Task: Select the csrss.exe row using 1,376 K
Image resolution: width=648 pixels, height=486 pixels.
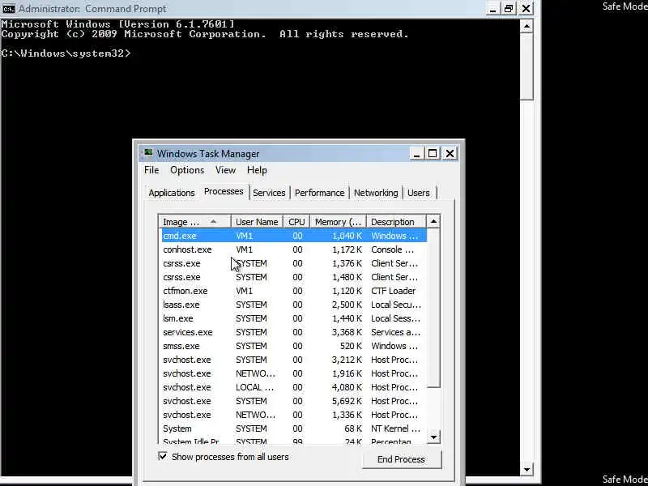Action: click(x=293, y=263)
